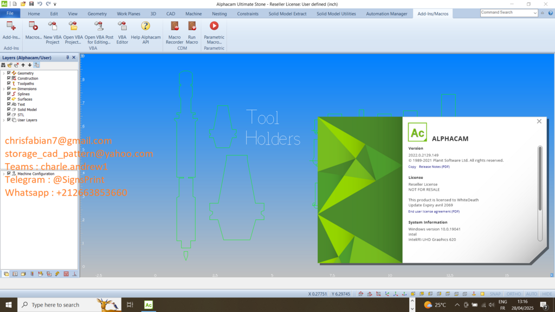Image resolution: width=555 pixels, height=312 pixels.
Task: Switch to the Nesting ribbon tab
Action: (x=220, y=14)
